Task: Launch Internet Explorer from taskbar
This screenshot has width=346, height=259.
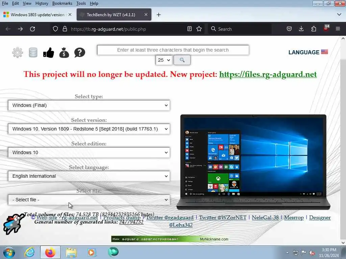Action: click(x=29, y=252)
